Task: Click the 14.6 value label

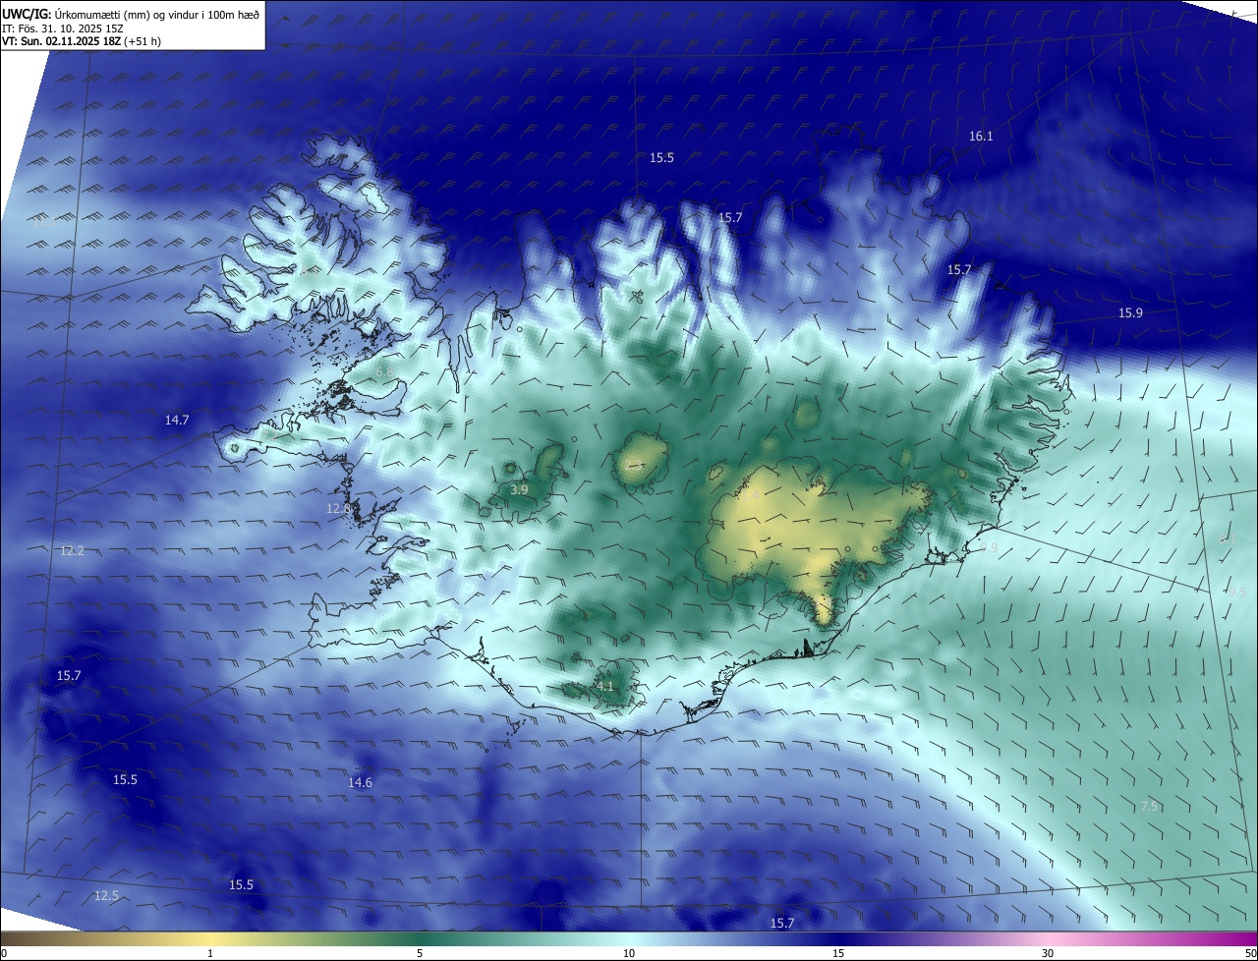Action: 360,782
